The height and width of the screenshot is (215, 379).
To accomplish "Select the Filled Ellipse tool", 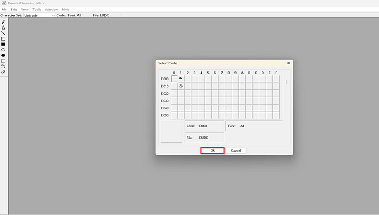I will (3, 55).
